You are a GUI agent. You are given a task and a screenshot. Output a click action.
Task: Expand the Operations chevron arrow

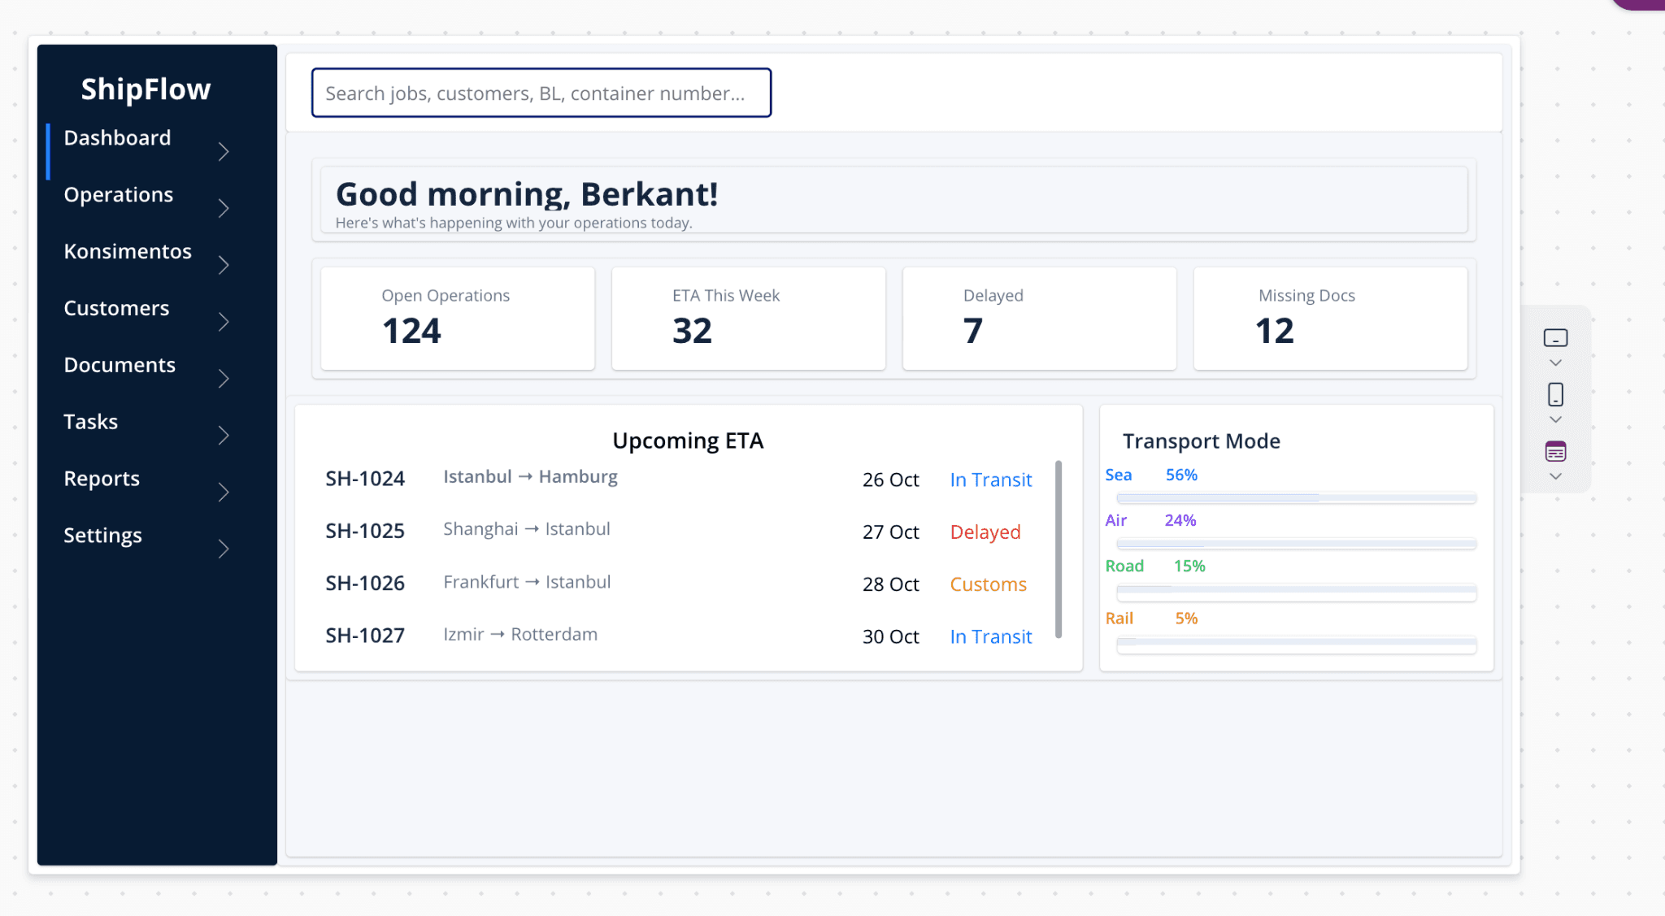(x=224, y=208)
